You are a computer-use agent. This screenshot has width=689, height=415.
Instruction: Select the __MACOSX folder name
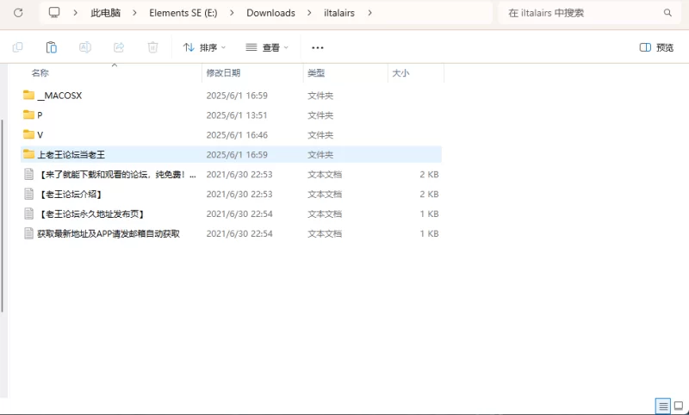[59, 96]
